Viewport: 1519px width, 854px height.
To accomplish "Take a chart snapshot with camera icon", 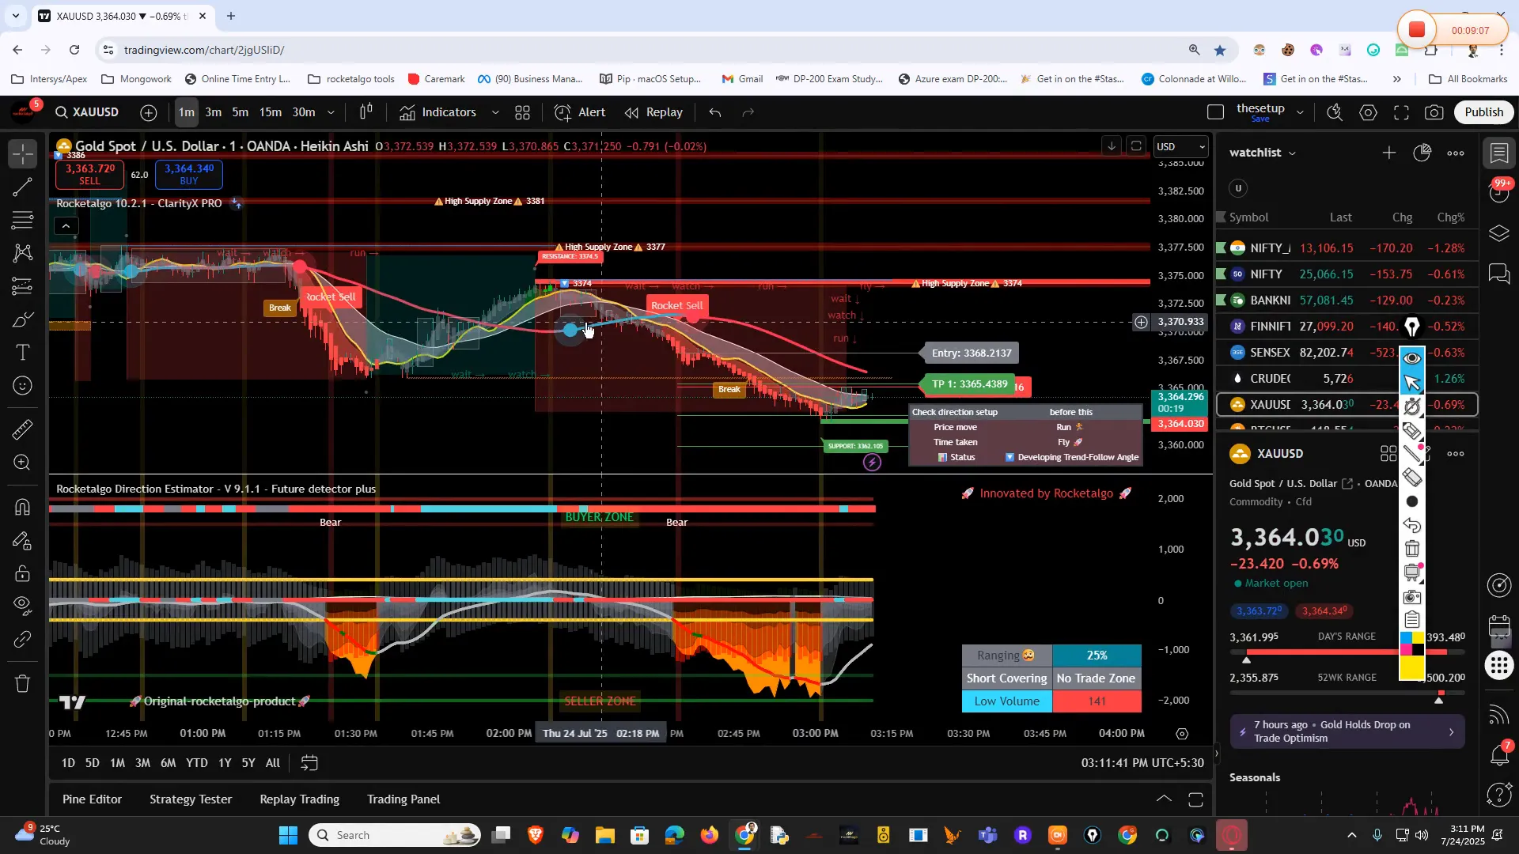I will [1434, 112].
